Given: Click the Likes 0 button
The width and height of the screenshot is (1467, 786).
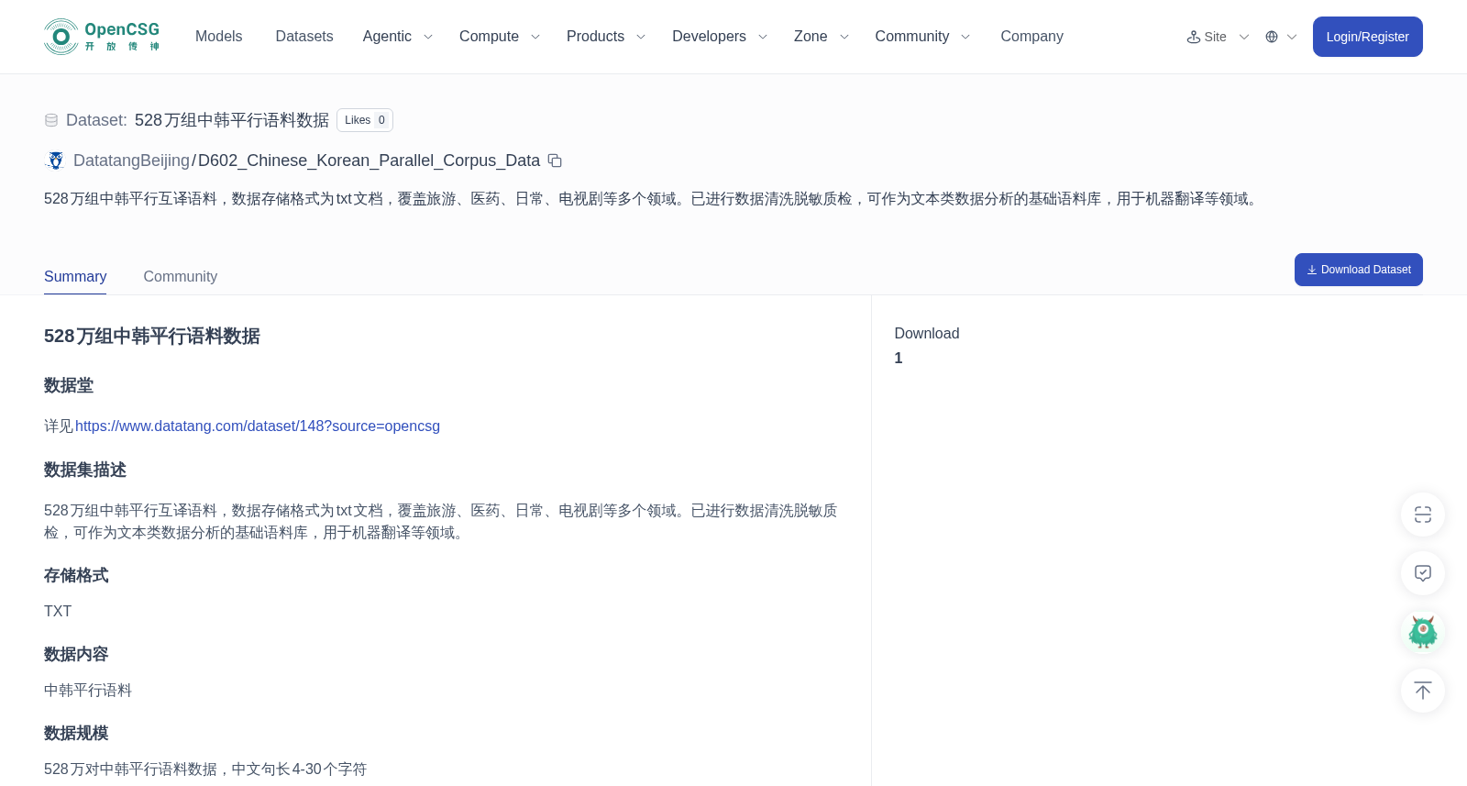Looking at the screenshot, I should [x=365, y=120].
